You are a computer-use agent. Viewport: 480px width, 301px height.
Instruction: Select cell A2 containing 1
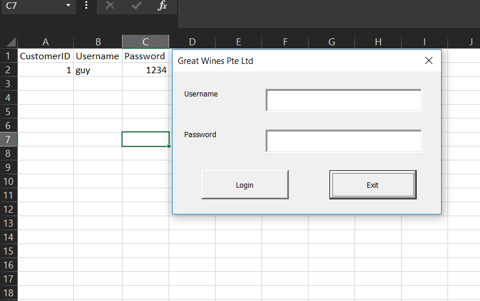tap(45, 70)
